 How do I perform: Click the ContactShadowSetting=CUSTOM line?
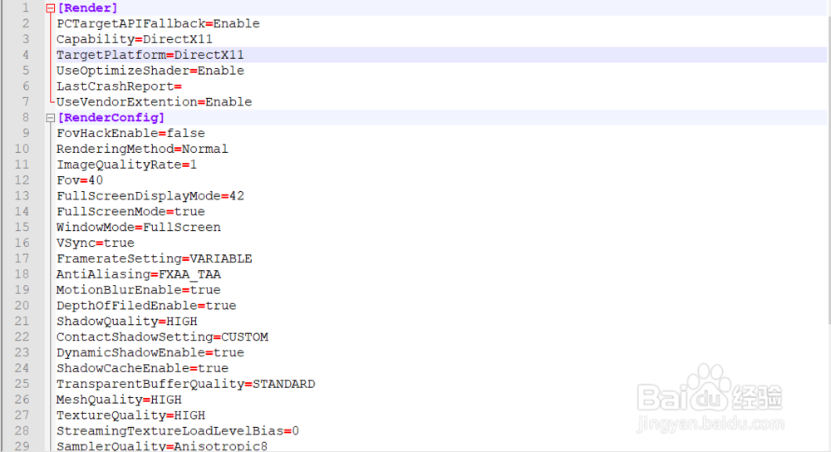162,337
